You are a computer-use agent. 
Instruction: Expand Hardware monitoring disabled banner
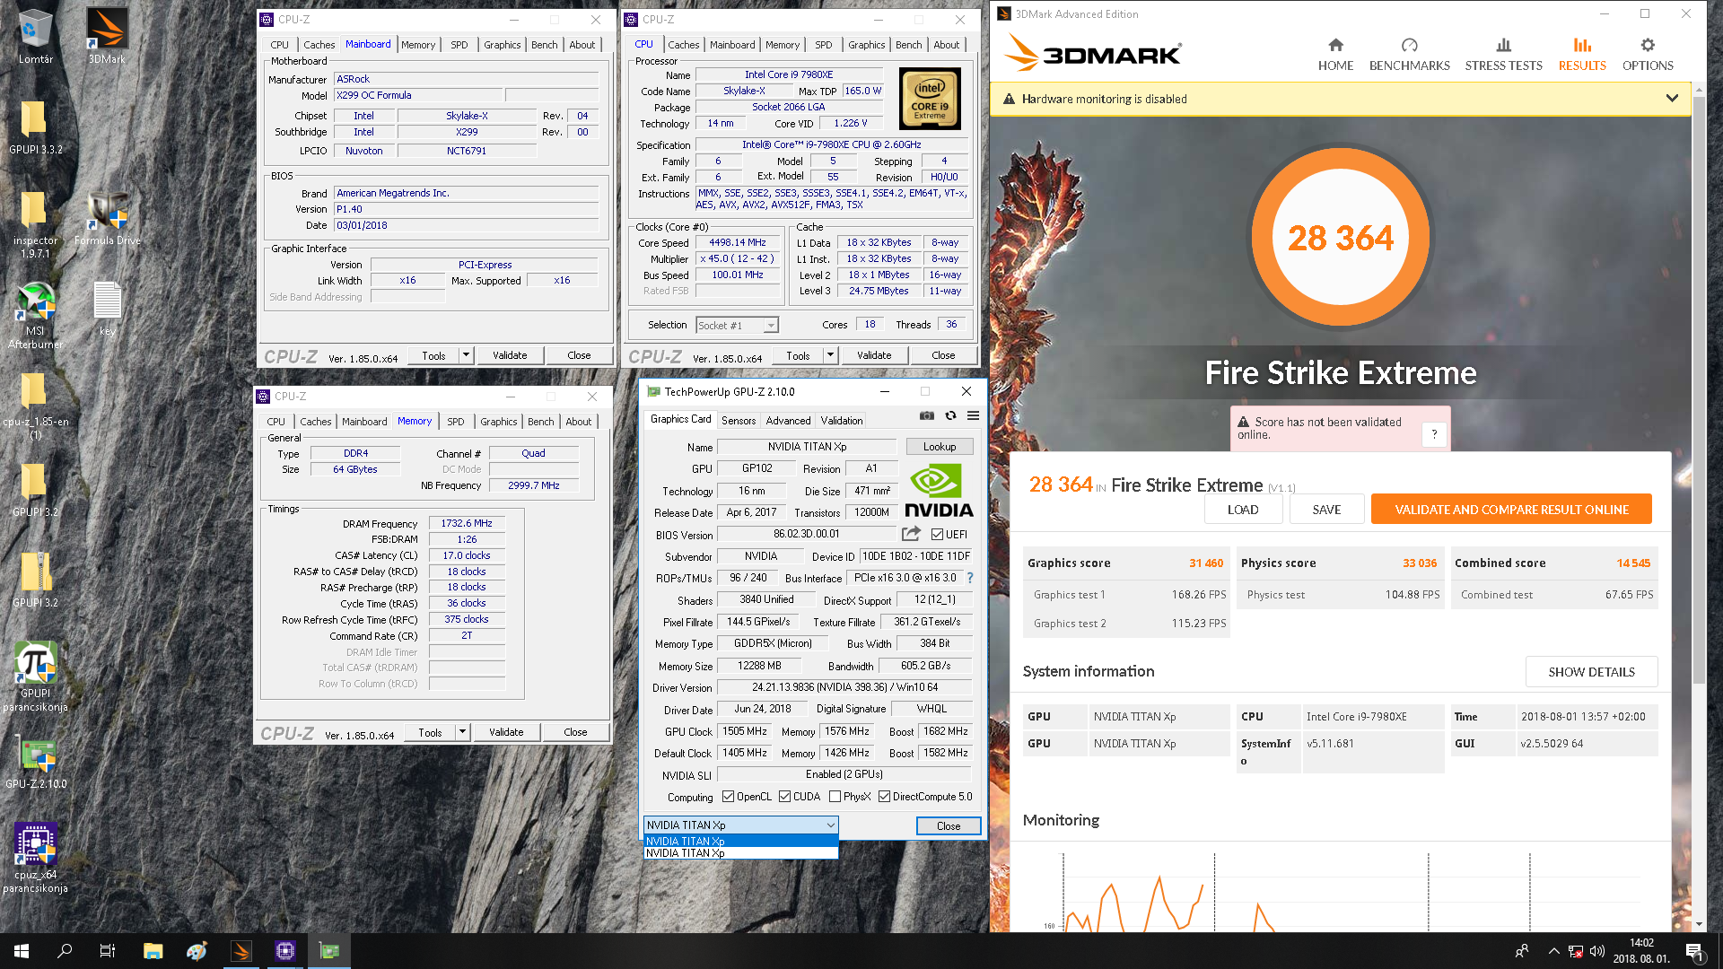(1672, 99)
